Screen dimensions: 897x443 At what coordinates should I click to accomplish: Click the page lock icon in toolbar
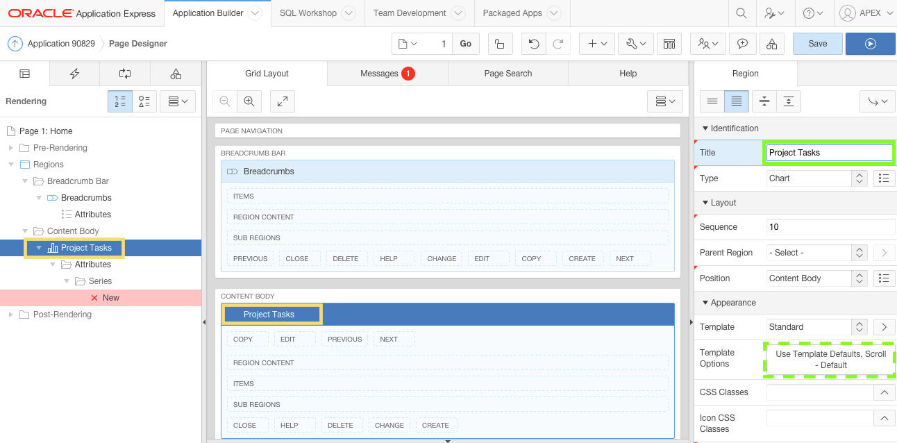tap(500, 44)
